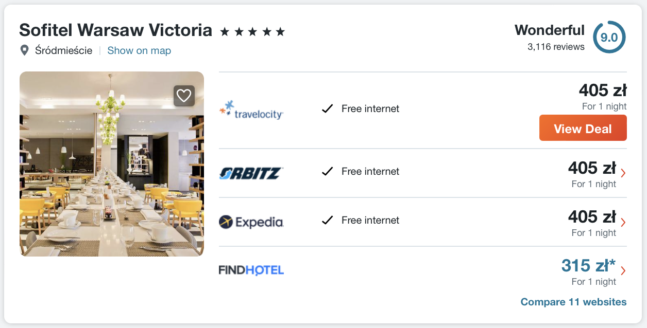Open the Expedia deal chevron arrow

pos(623,222)
